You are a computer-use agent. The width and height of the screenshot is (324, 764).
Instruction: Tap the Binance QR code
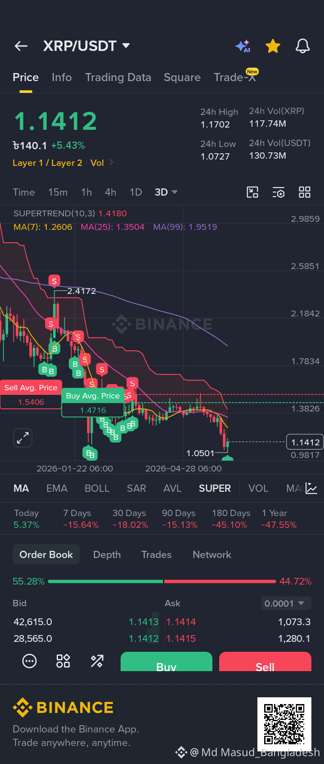[x=284, y=724]
